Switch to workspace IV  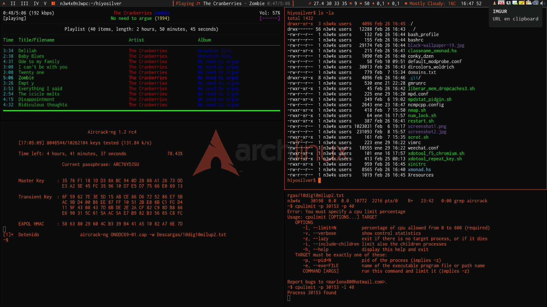(36, 3)
